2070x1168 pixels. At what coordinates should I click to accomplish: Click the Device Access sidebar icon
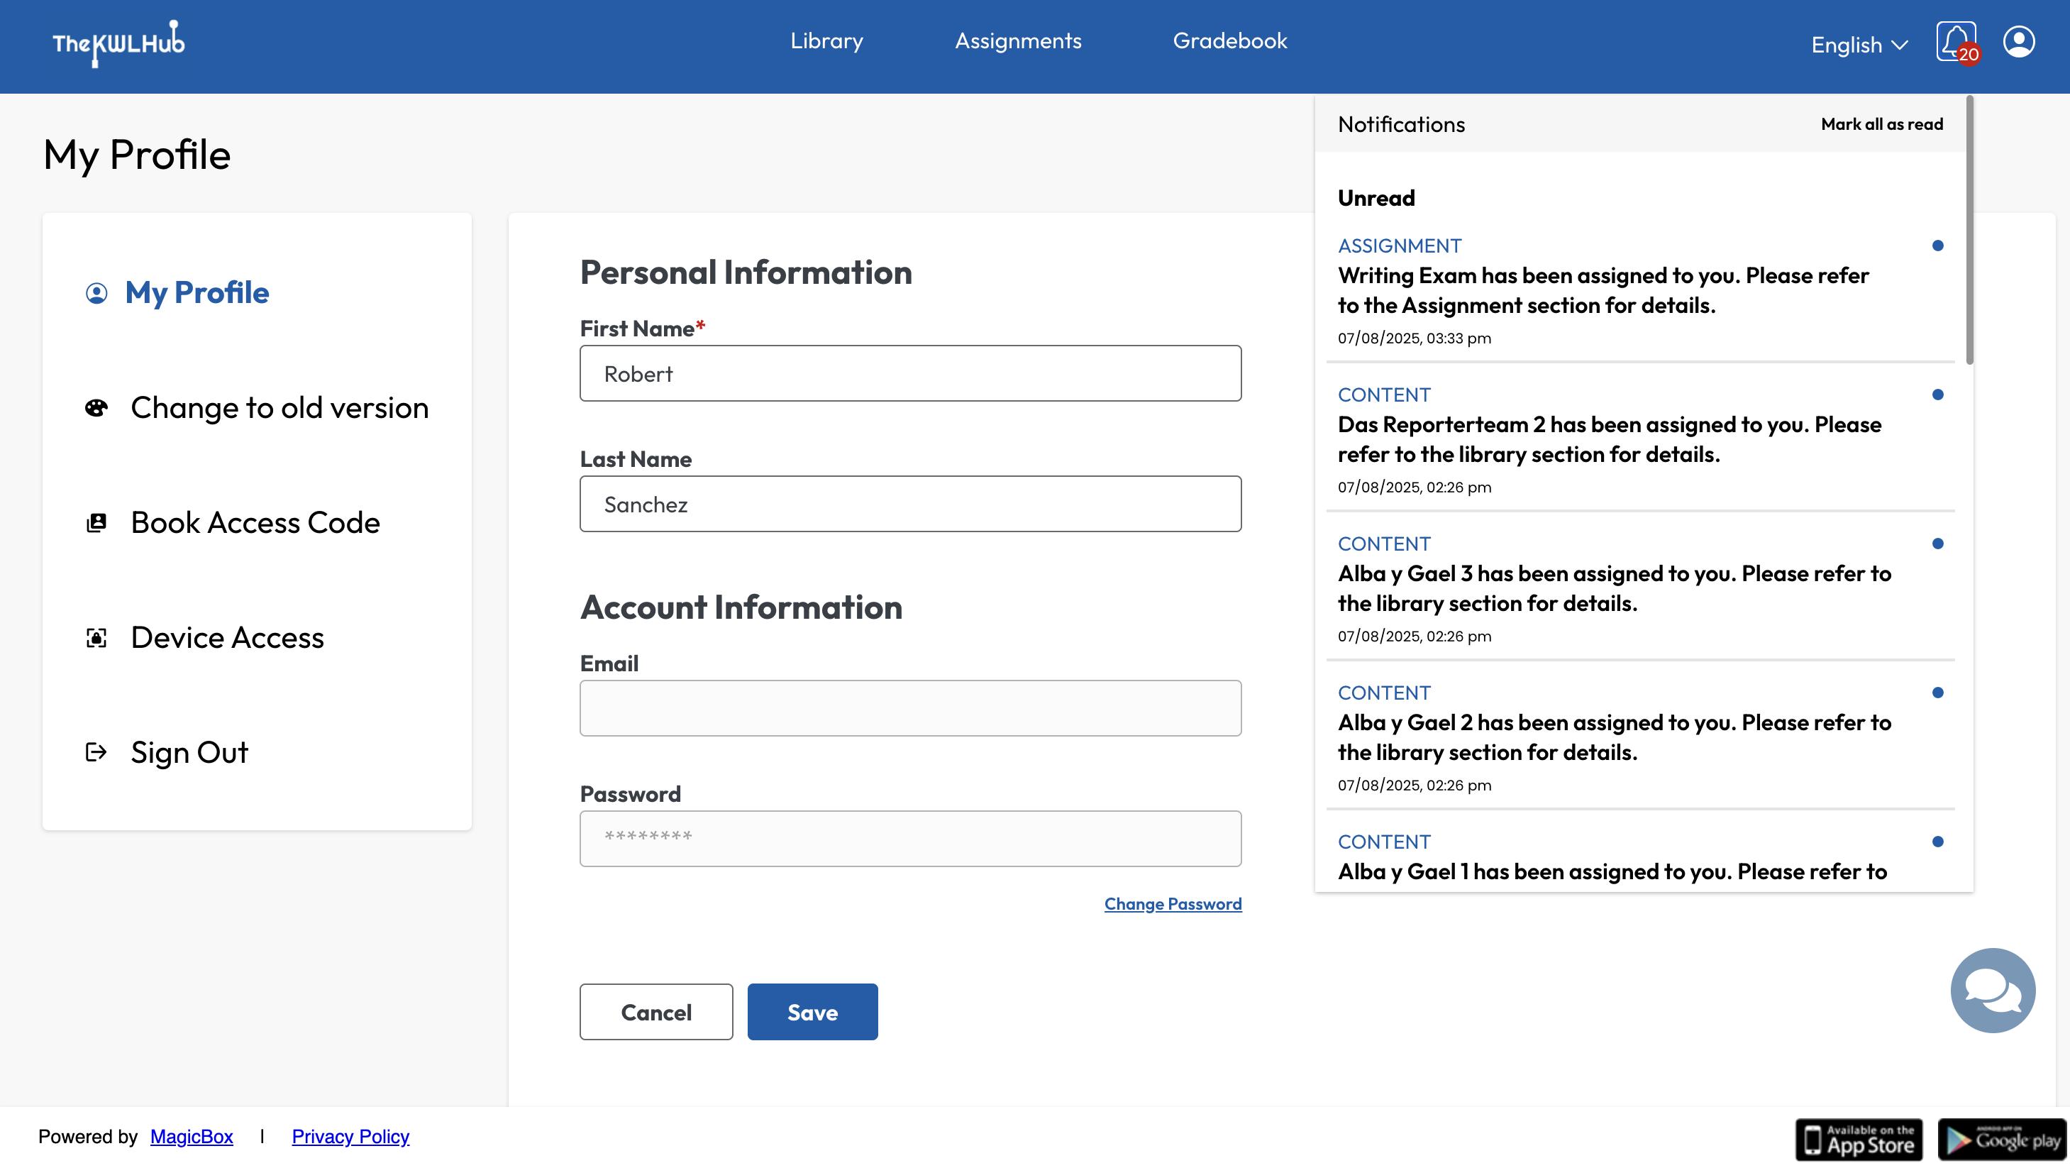click(x=96, y=637)
